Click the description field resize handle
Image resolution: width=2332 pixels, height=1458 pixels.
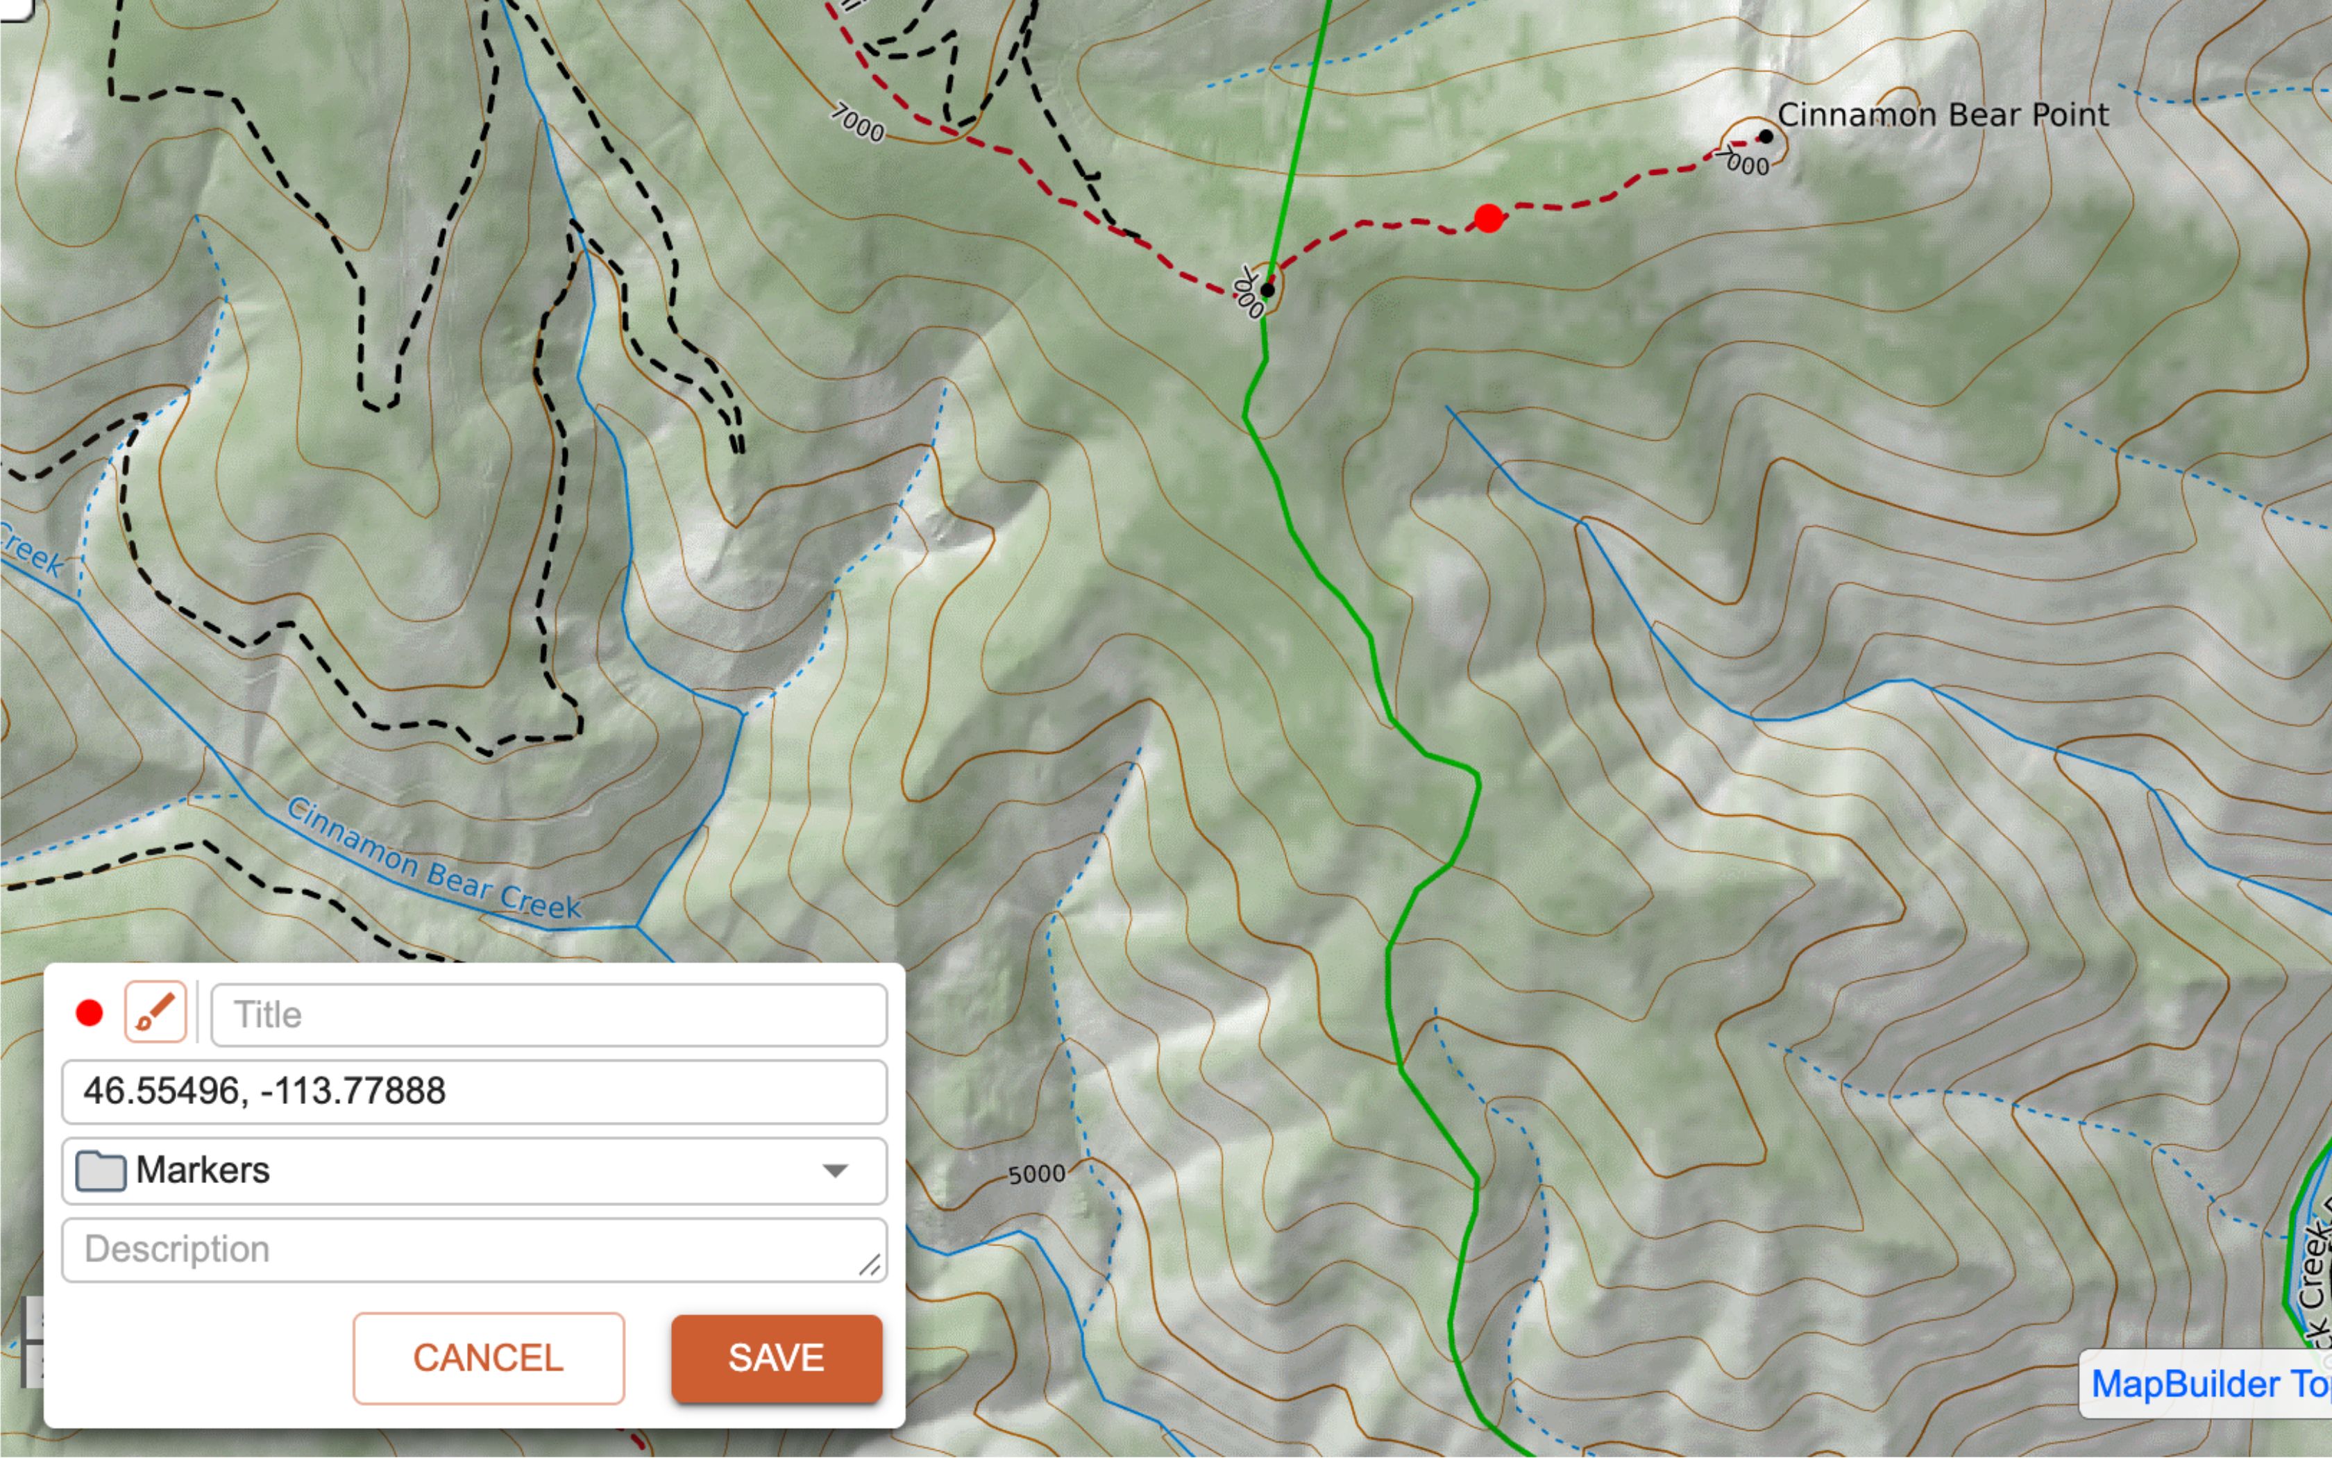pos(870,1264)
